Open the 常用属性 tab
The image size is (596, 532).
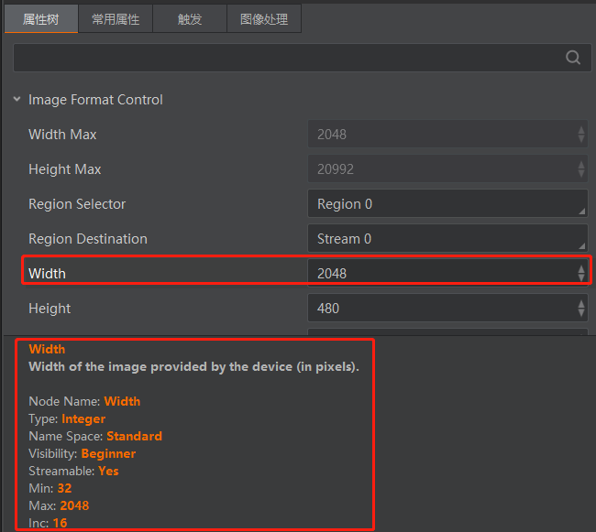tap(116, 19)
